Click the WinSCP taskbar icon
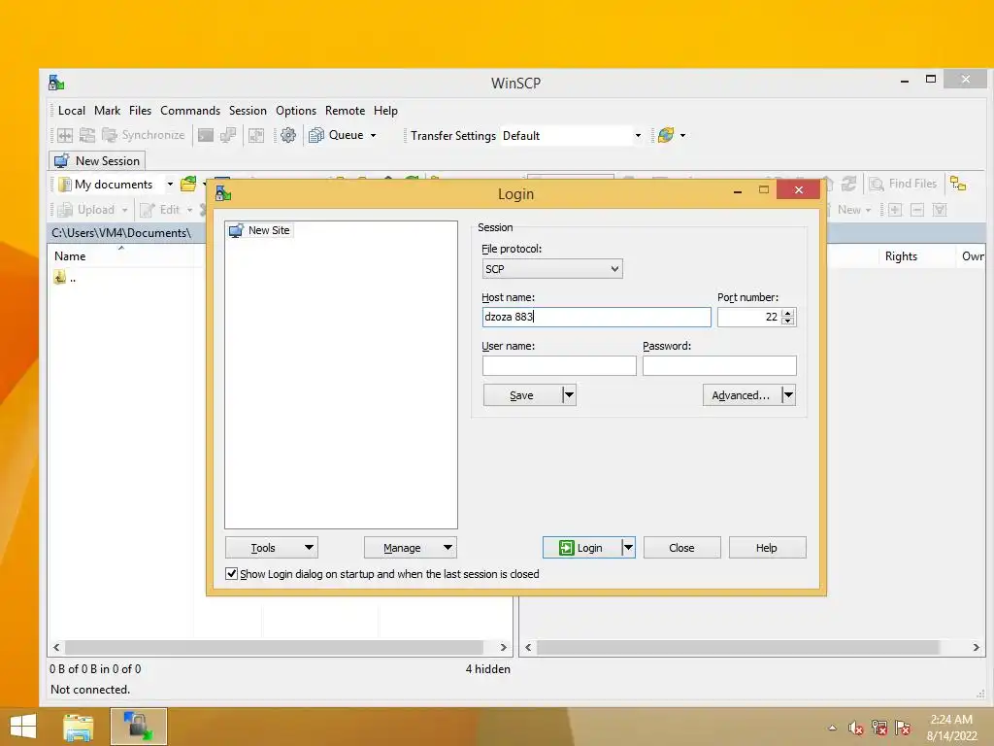Image resolution: width=994 pixels, height=746 pixels. tap(138, 727)
